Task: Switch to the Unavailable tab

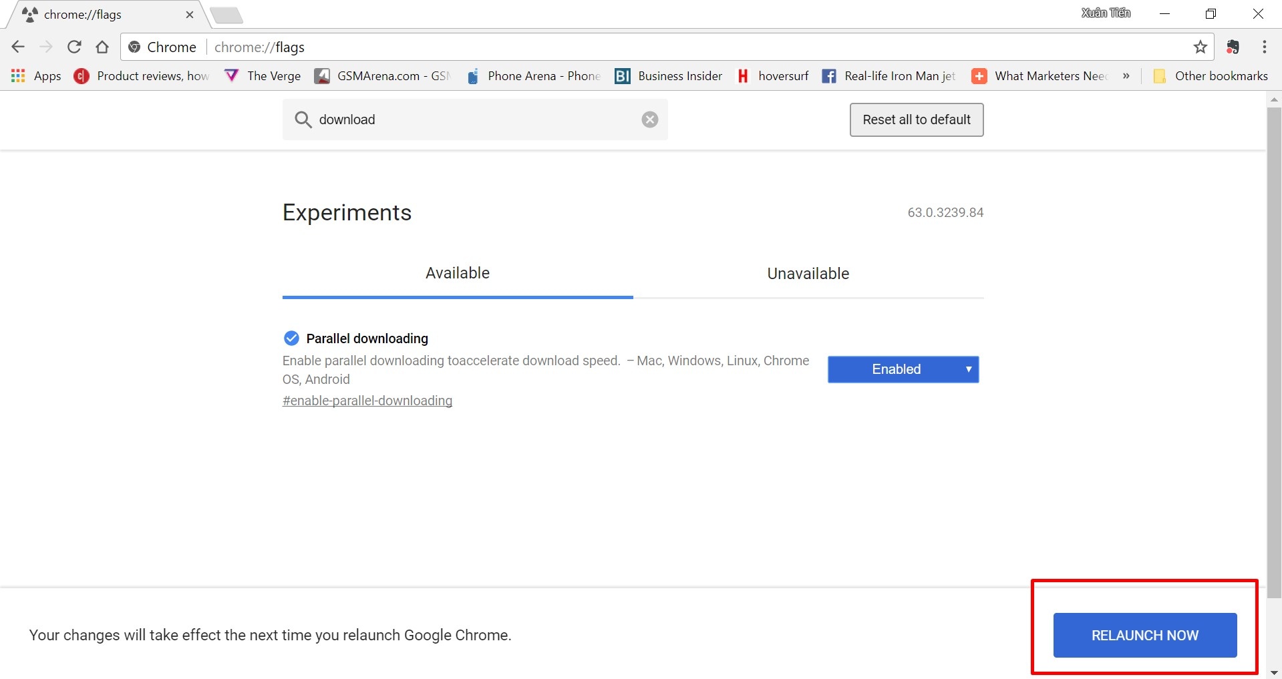Action: click(x=807, y=273)
